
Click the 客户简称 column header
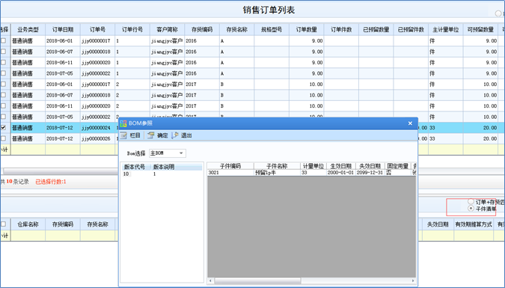[167, 30]
